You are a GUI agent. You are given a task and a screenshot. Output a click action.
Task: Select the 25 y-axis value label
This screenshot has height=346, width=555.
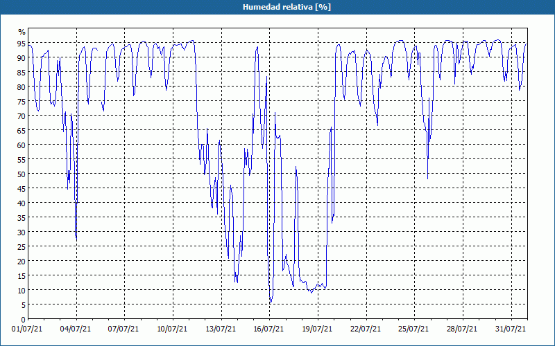click(x=22, y=247)
